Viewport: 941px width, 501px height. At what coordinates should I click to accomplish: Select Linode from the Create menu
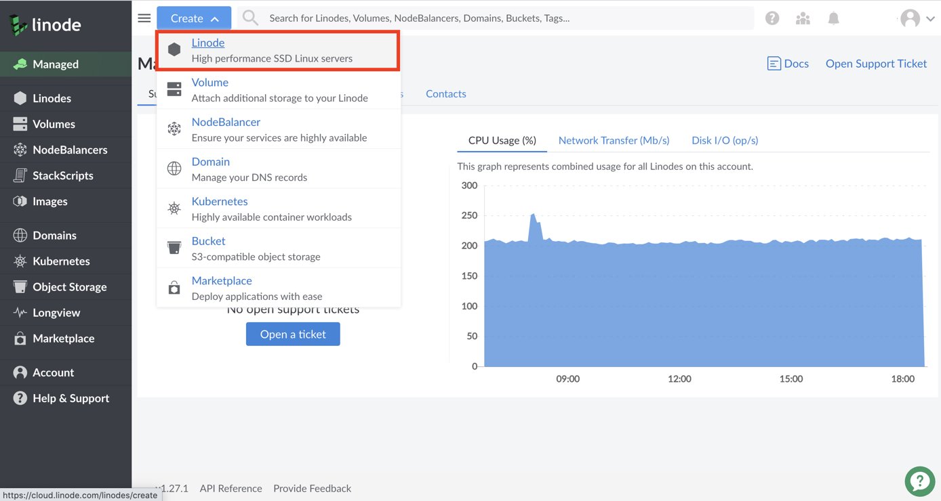tap(208, 43)
